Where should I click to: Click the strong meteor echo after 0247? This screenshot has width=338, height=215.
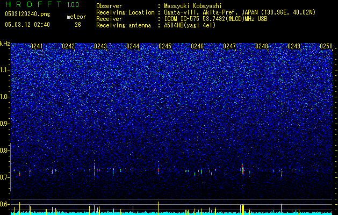click(242, 169)
